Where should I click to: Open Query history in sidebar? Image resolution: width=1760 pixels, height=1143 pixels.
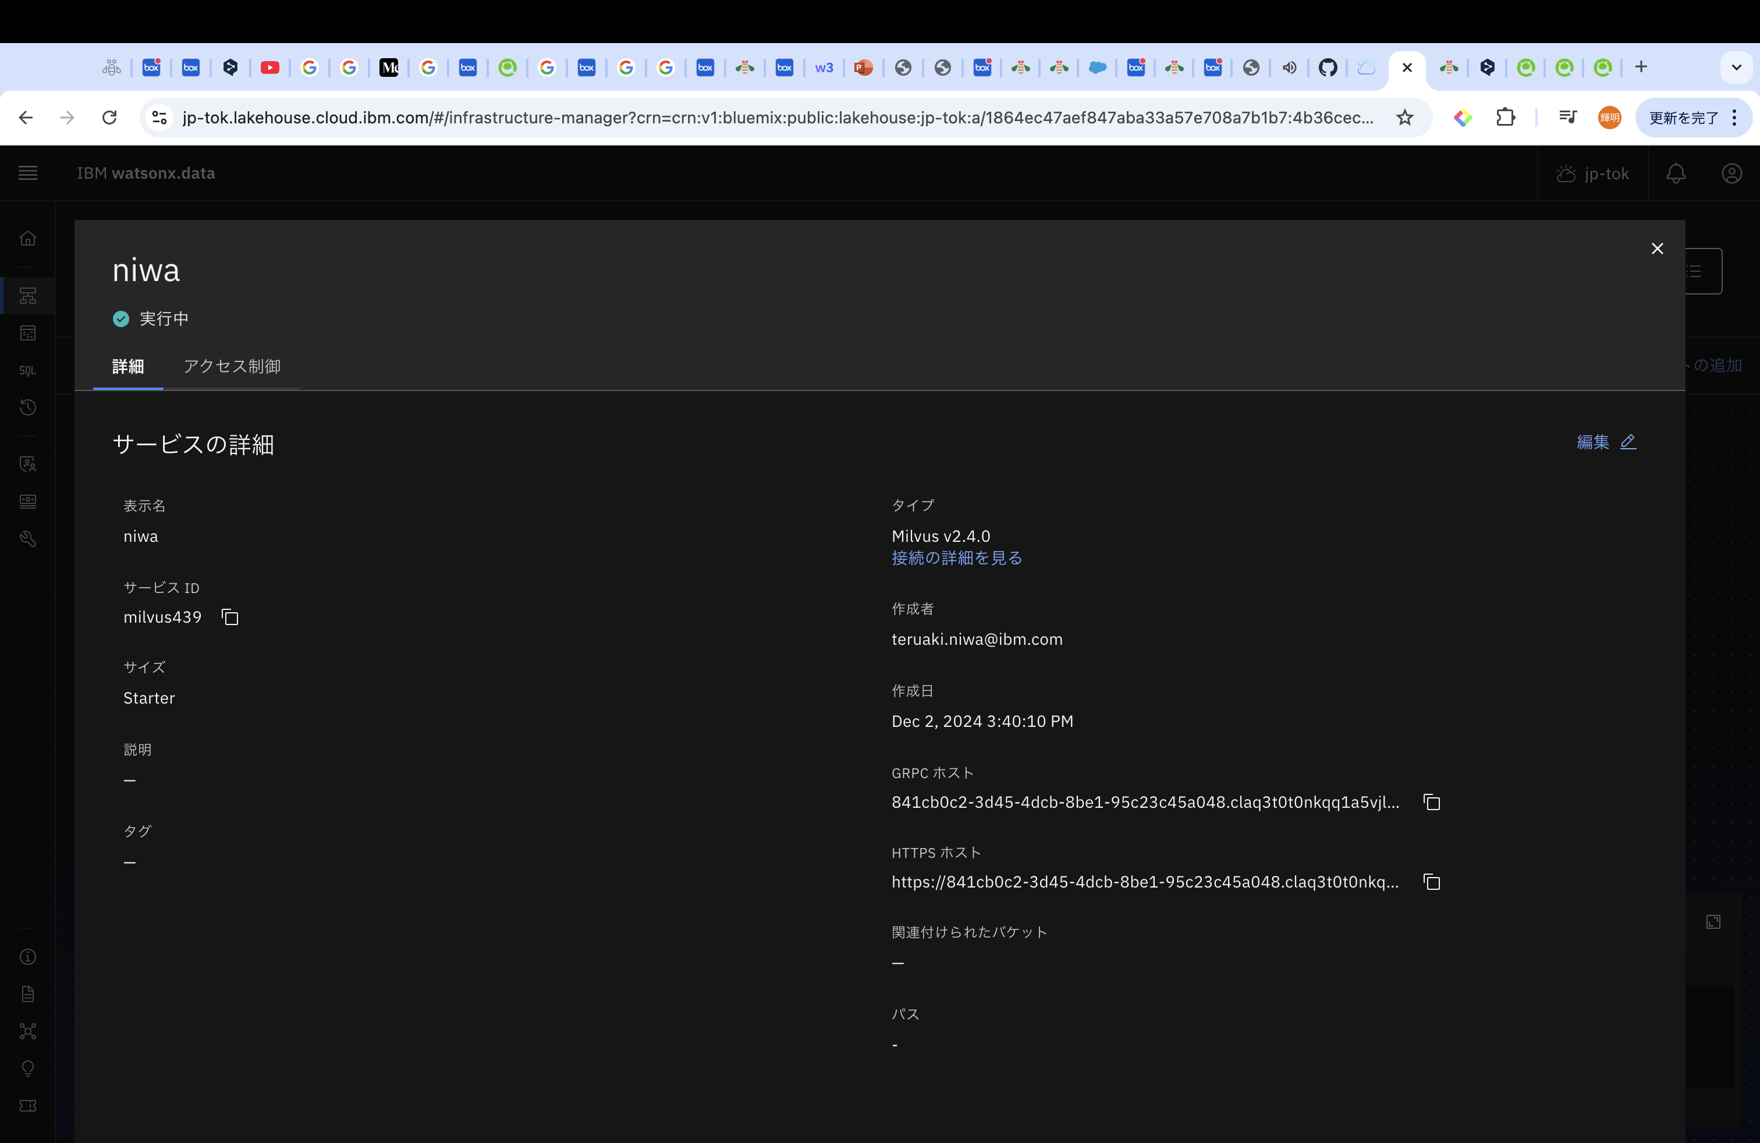pos(28,407)
